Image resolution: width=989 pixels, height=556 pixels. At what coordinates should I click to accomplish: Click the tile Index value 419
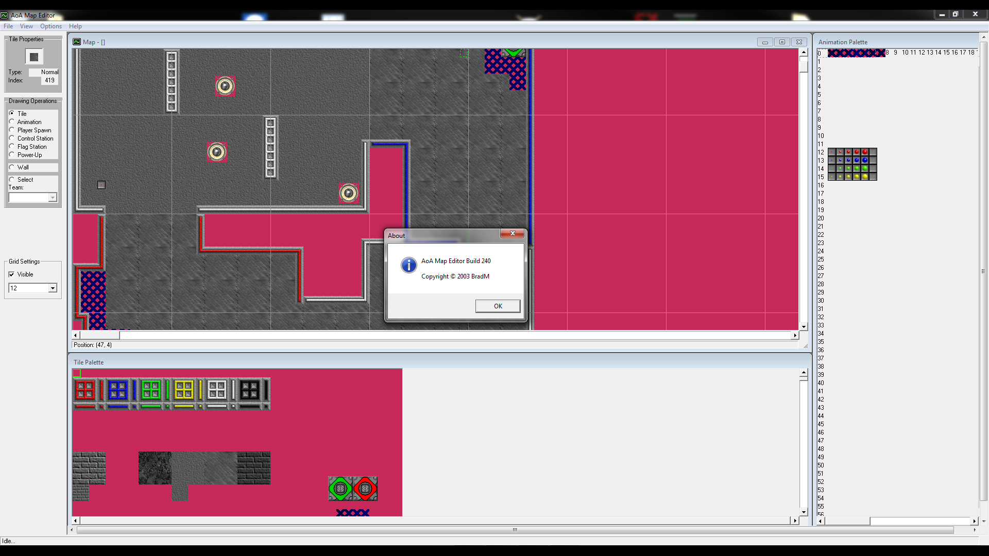49,80
